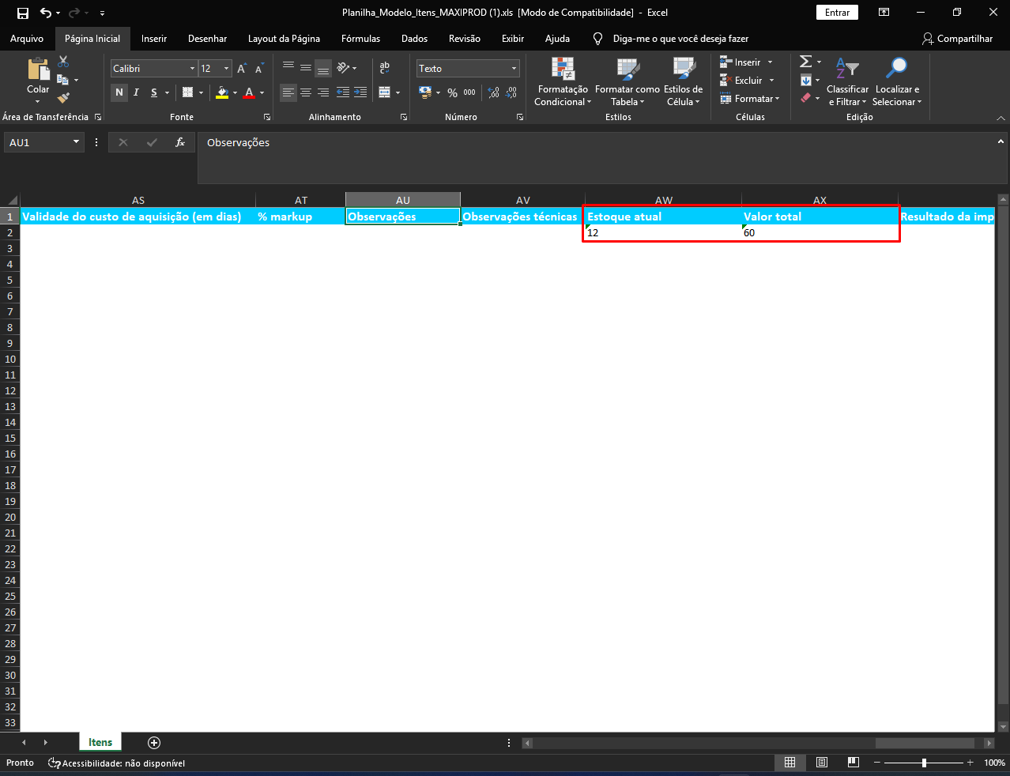Click the Compartilhar share button
1010x776 pixels.
pyautogui.click(x=957, y=39)
